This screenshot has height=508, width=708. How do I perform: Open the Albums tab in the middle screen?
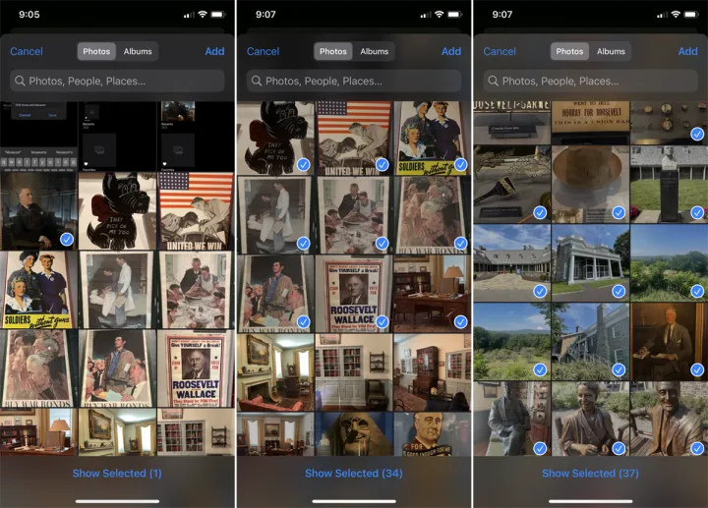[374, 51]
